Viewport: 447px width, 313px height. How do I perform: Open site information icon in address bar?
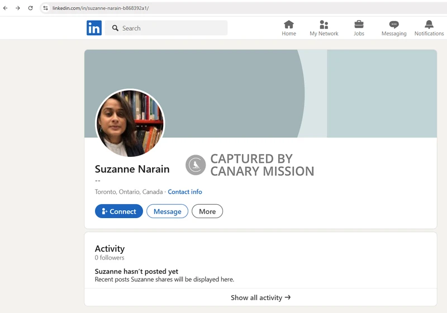[x=45, y=8]
